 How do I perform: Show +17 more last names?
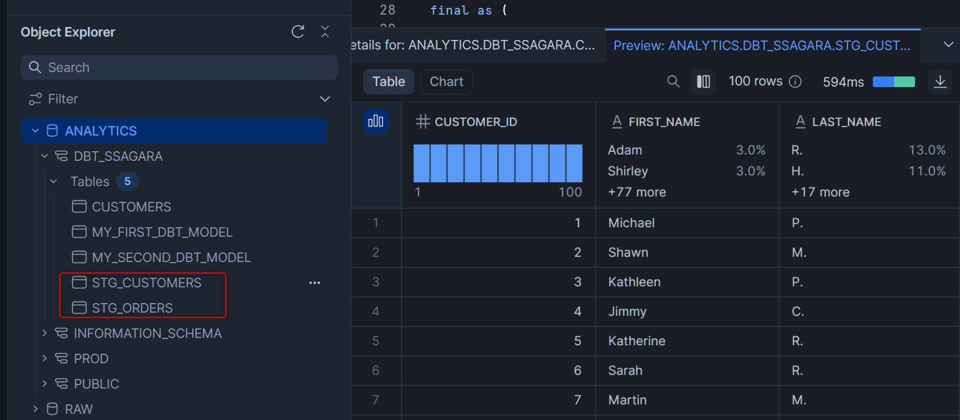click(821, 192)
